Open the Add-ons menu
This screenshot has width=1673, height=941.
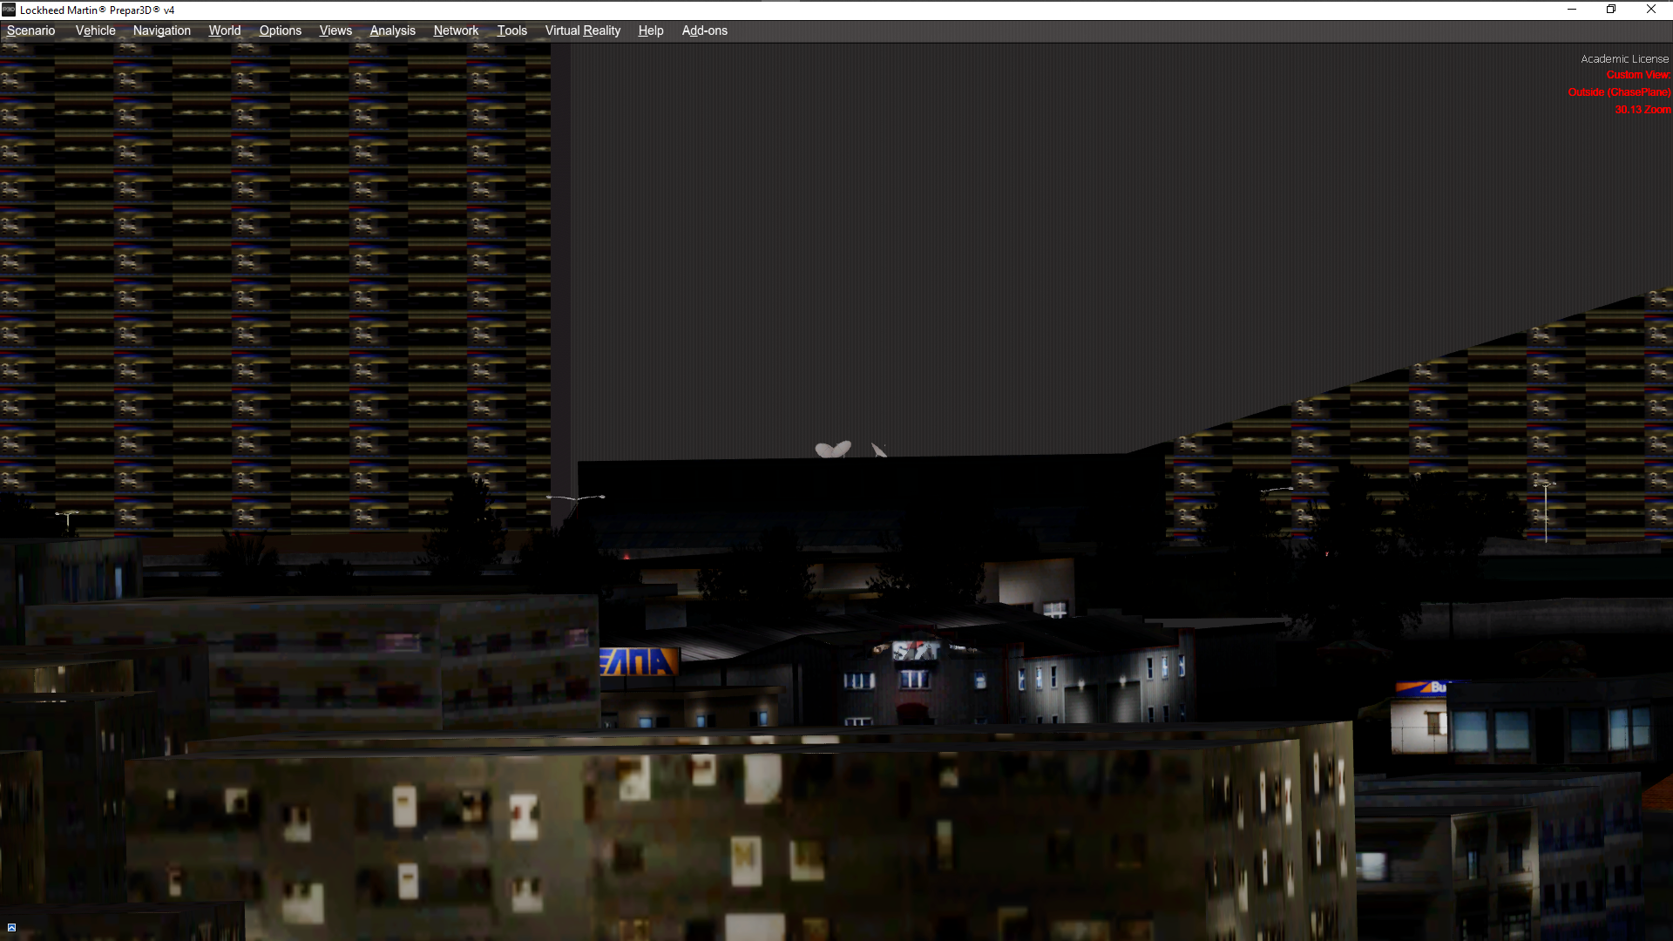coord(704,30)
